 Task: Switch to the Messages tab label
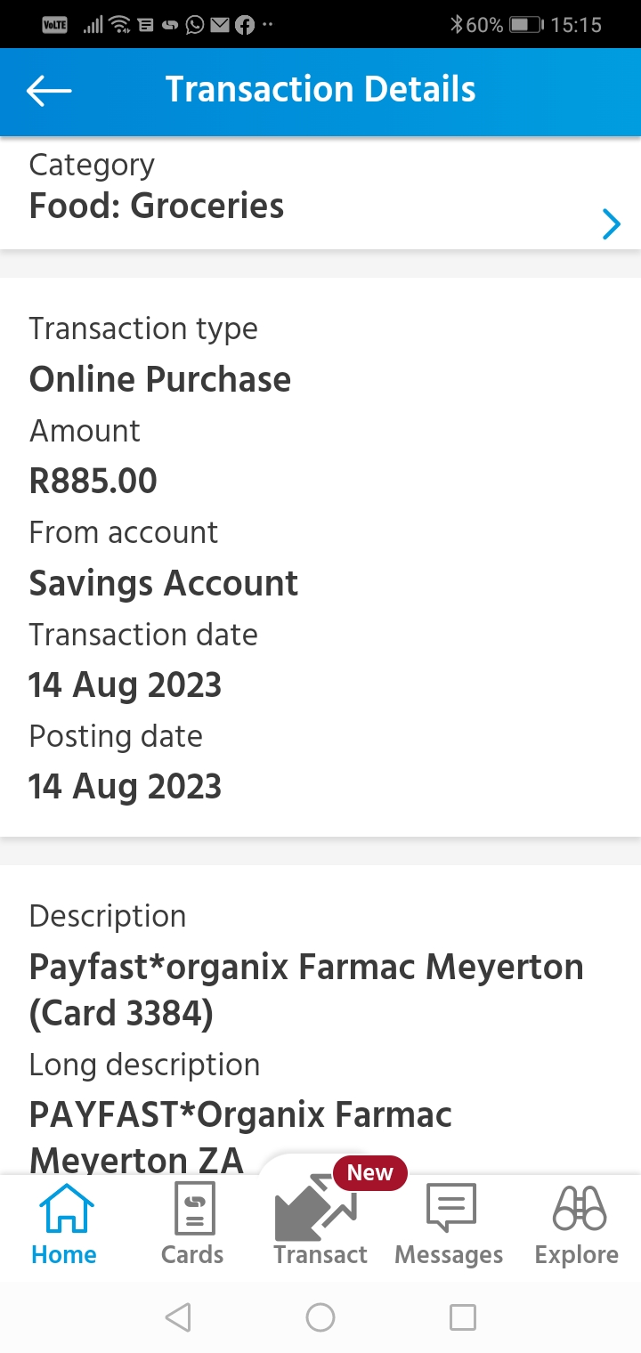(449, 1255)
